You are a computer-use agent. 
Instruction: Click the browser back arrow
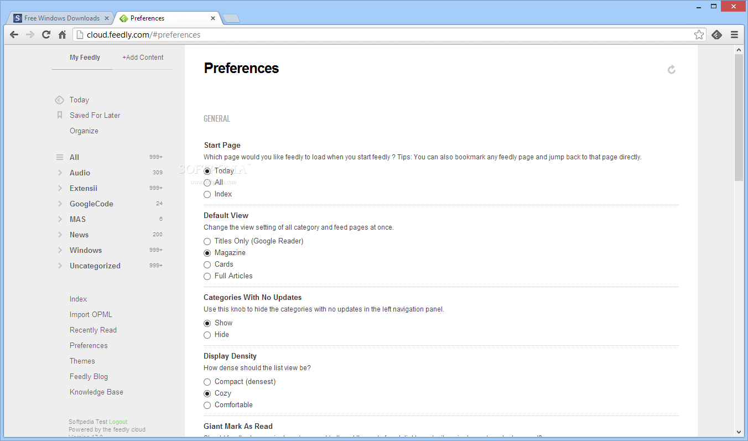14,34
